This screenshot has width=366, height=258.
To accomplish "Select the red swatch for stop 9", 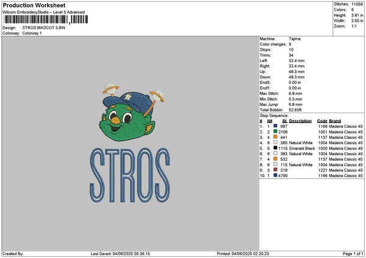I will 276,170.
